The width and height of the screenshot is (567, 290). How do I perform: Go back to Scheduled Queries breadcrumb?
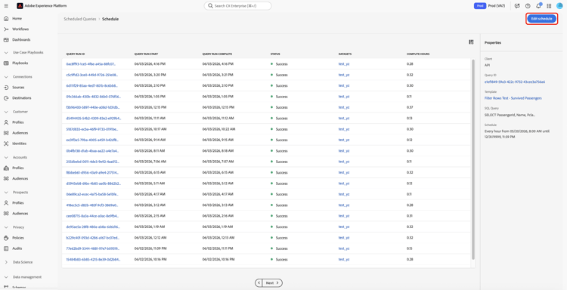tap(80, 19)
